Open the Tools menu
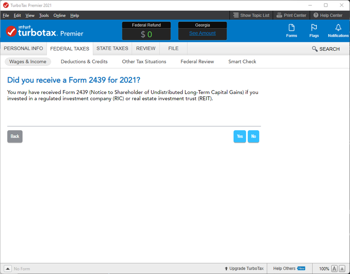The image size is (350, 274). point(44,15)
